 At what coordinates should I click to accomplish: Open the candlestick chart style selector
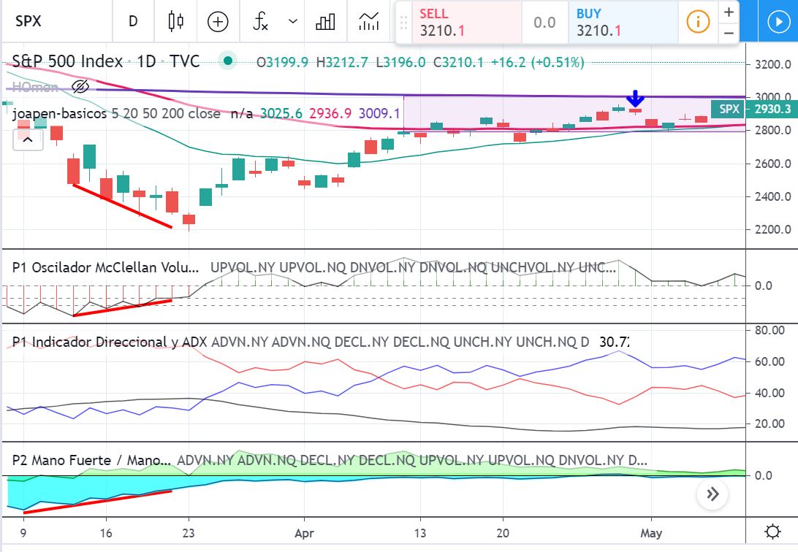click(x=175, y=22)
